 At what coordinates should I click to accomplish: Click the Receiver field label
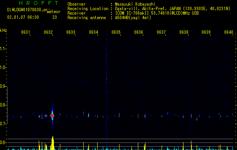pos(76,13)
